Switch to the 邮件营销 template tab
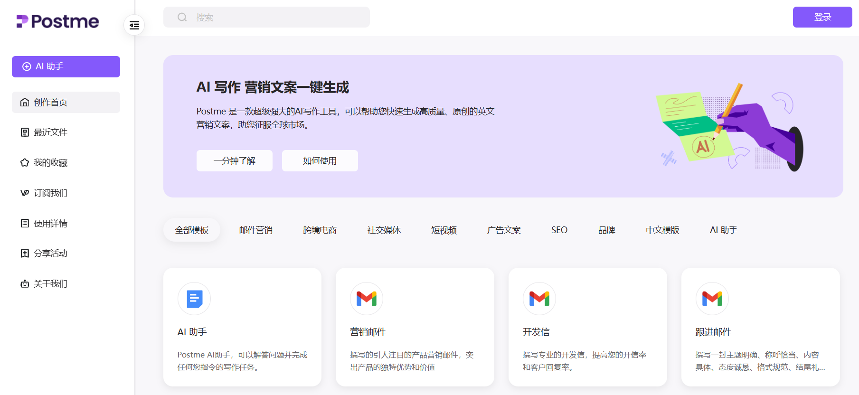The height and width of the screenshot is (395, 859). click(x=255, y=230)
